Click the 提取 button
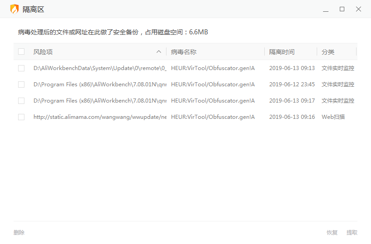This screenshot has width=371, height=244. pyautogui.click(x=352, y=232)
